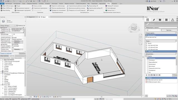Click the ViewCube in 3D view
The image size is (178, 100).
click(x=134, y=27)
